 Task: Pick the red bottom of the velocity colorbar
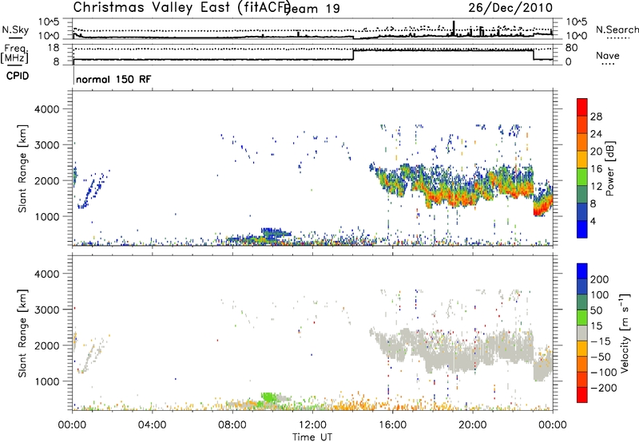click(582, 395)
